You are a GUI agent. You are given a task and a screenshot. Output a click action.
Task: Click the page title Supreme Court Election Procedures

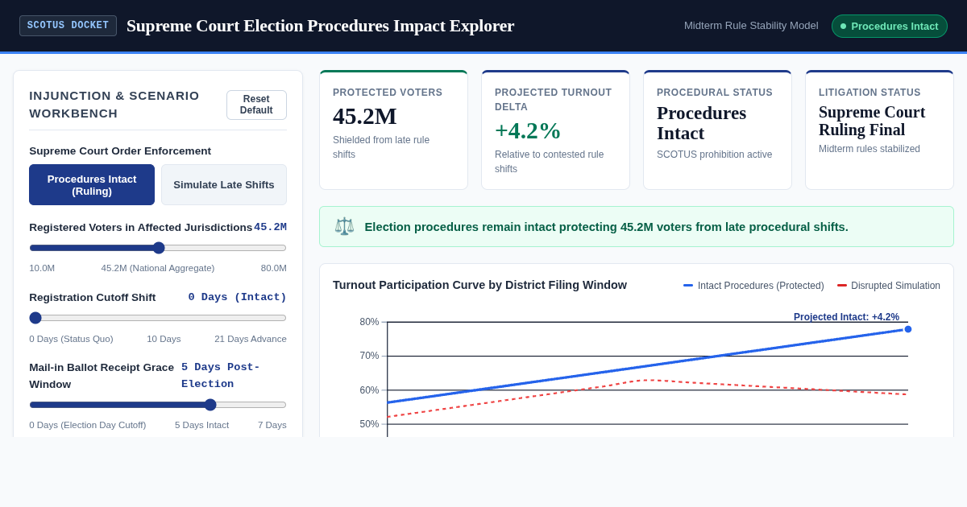(320, 26)
